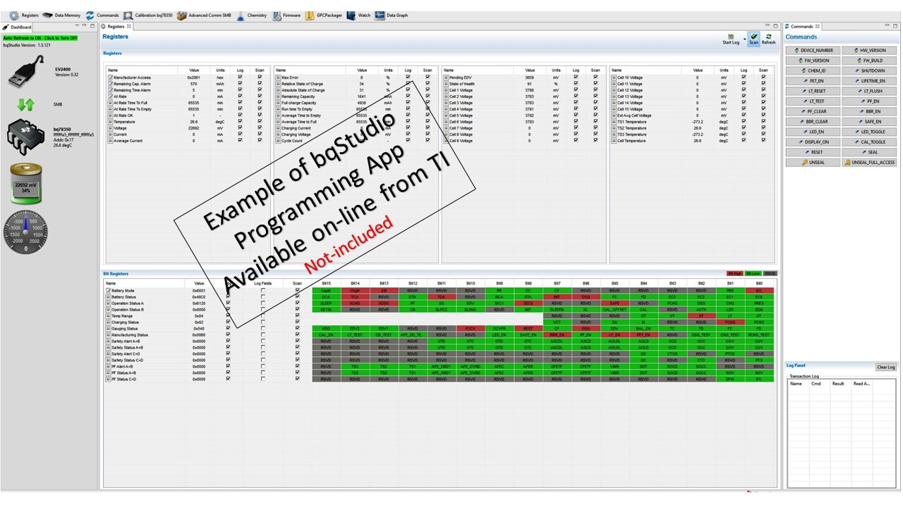Viewport: 903px width, 507px height.
Task: Click the CHEM_ID command button
Action: pyautogui.click(x=813, y=70)
